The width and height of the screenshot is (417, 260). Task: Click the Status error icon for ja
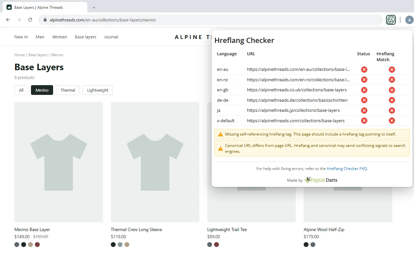tap(364, 110)
